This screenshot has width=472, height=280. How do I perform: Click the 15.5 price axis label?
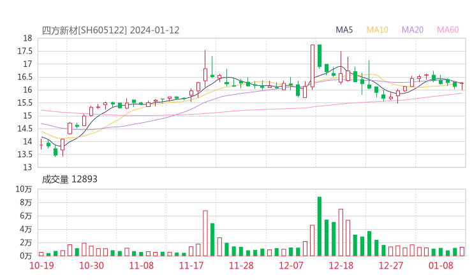click(25, 102)
